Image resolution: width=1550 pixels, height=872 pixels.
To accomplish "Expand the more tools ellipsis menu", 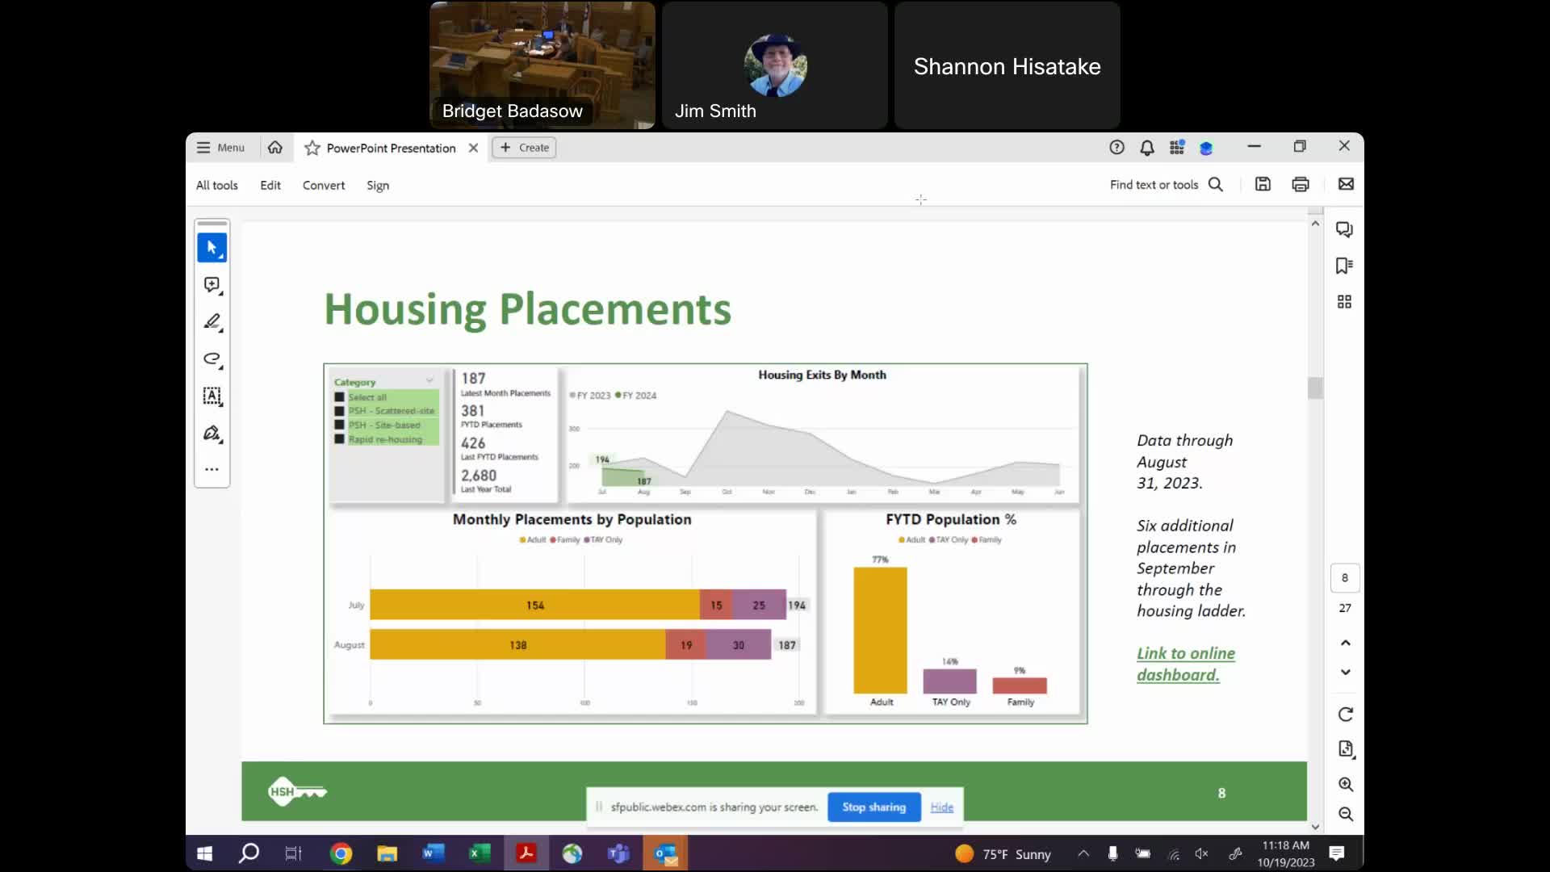I will (212, 468).
